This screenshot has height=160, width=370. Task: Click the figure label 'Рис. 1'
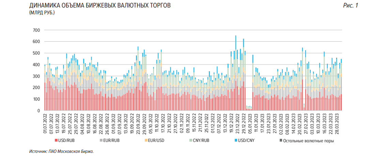tap(351, 6)
